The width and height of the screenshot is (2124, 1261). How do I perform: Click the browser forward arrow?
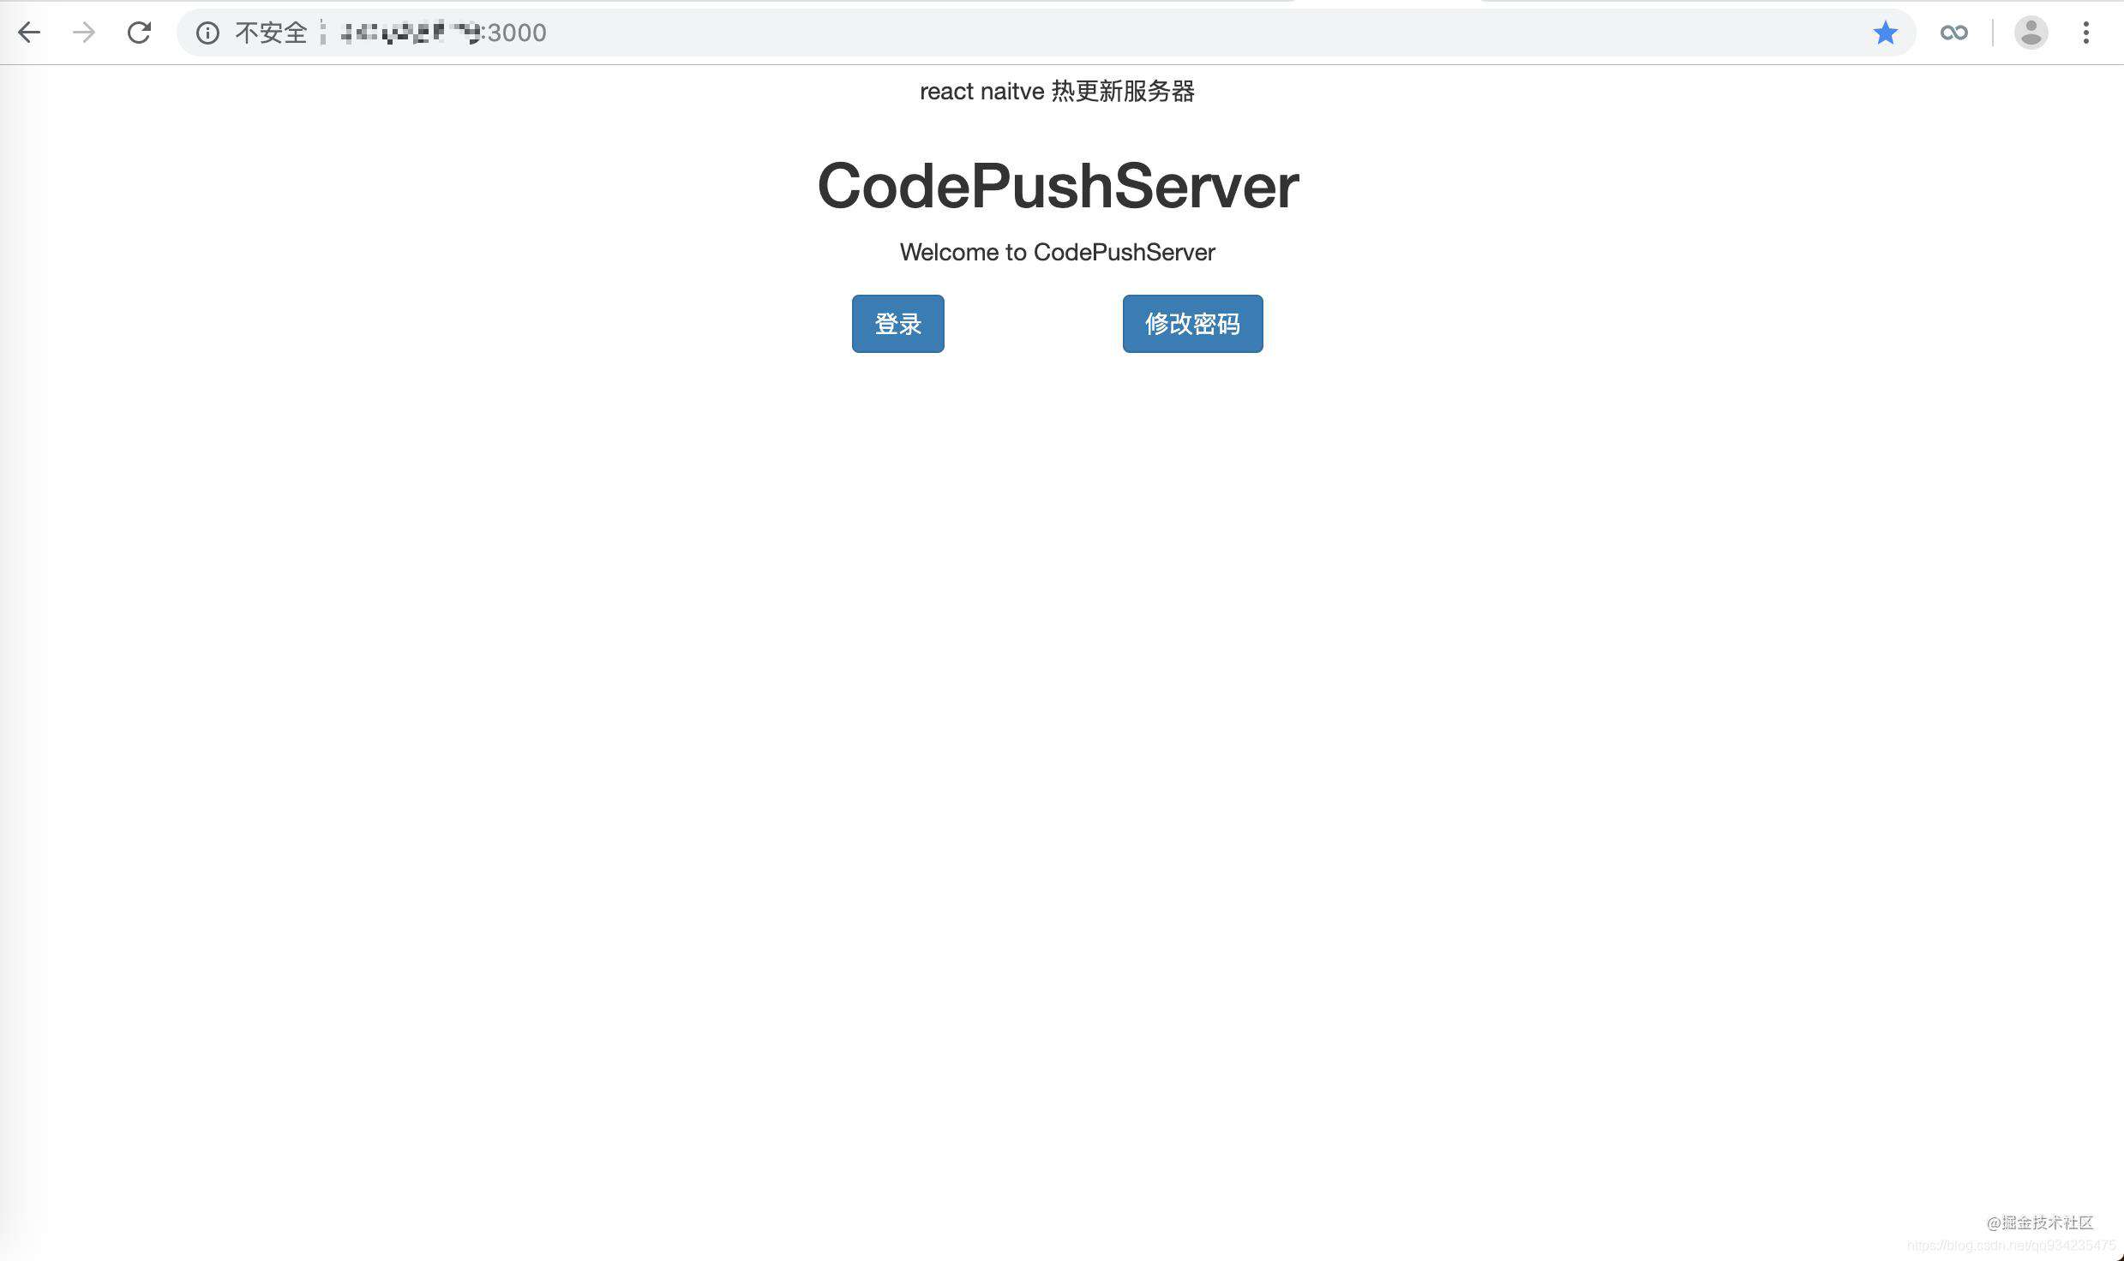(84, 33)
